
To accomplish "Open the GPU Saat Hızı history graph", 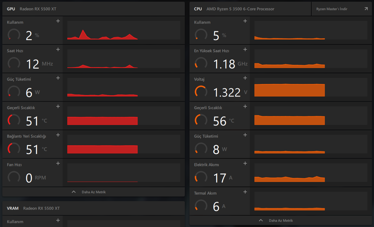I will 124,59.
